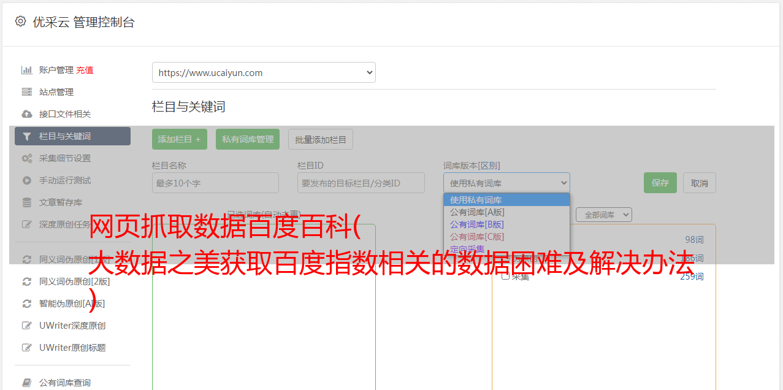The height and width of the screenshot is (390, 783).
Task: Click the edit icon for UWriter原创标题
Action: 26,348
